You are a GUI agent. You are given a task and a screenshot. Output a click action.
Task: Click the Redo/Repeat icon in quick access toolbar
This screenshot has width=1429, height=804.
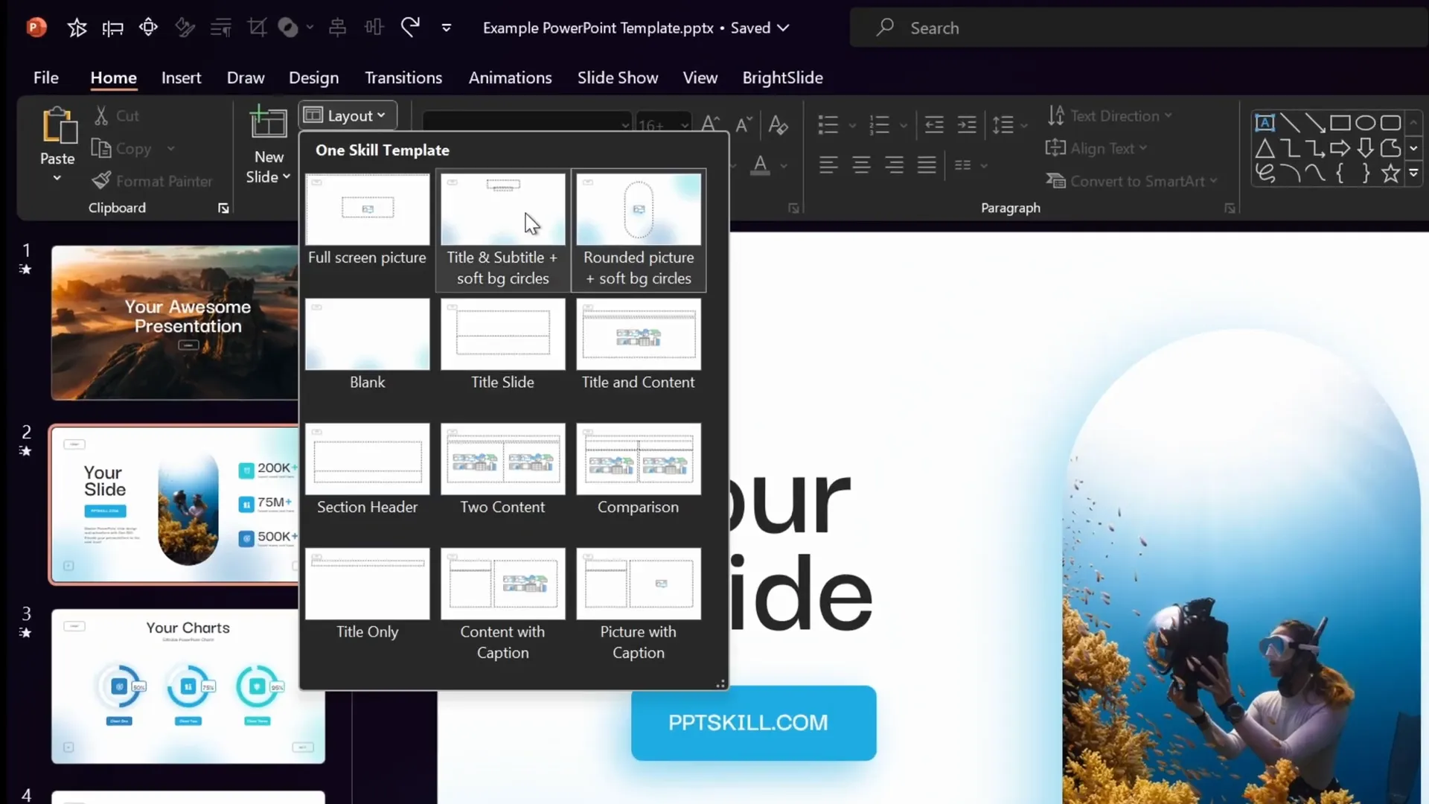410,28
